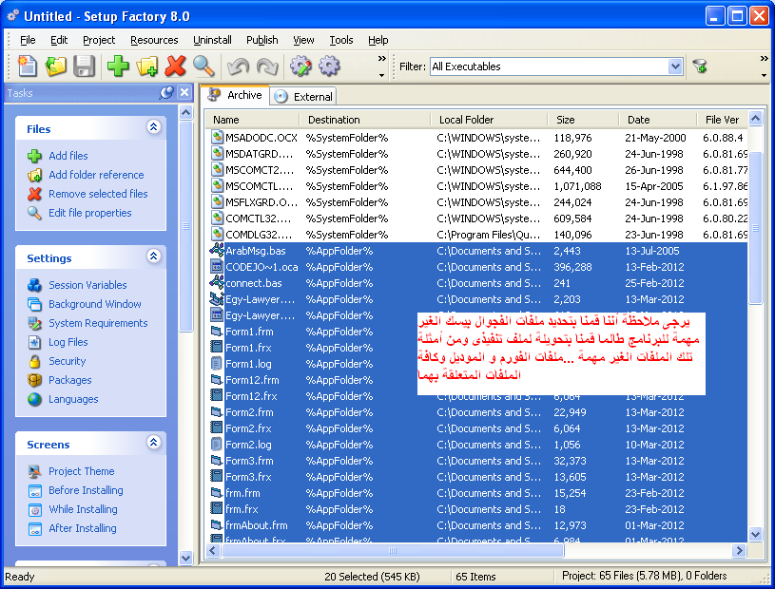This screenshot has width=775, height=589.
Task: Collapse the Settings task group
Action: (154, 256)
